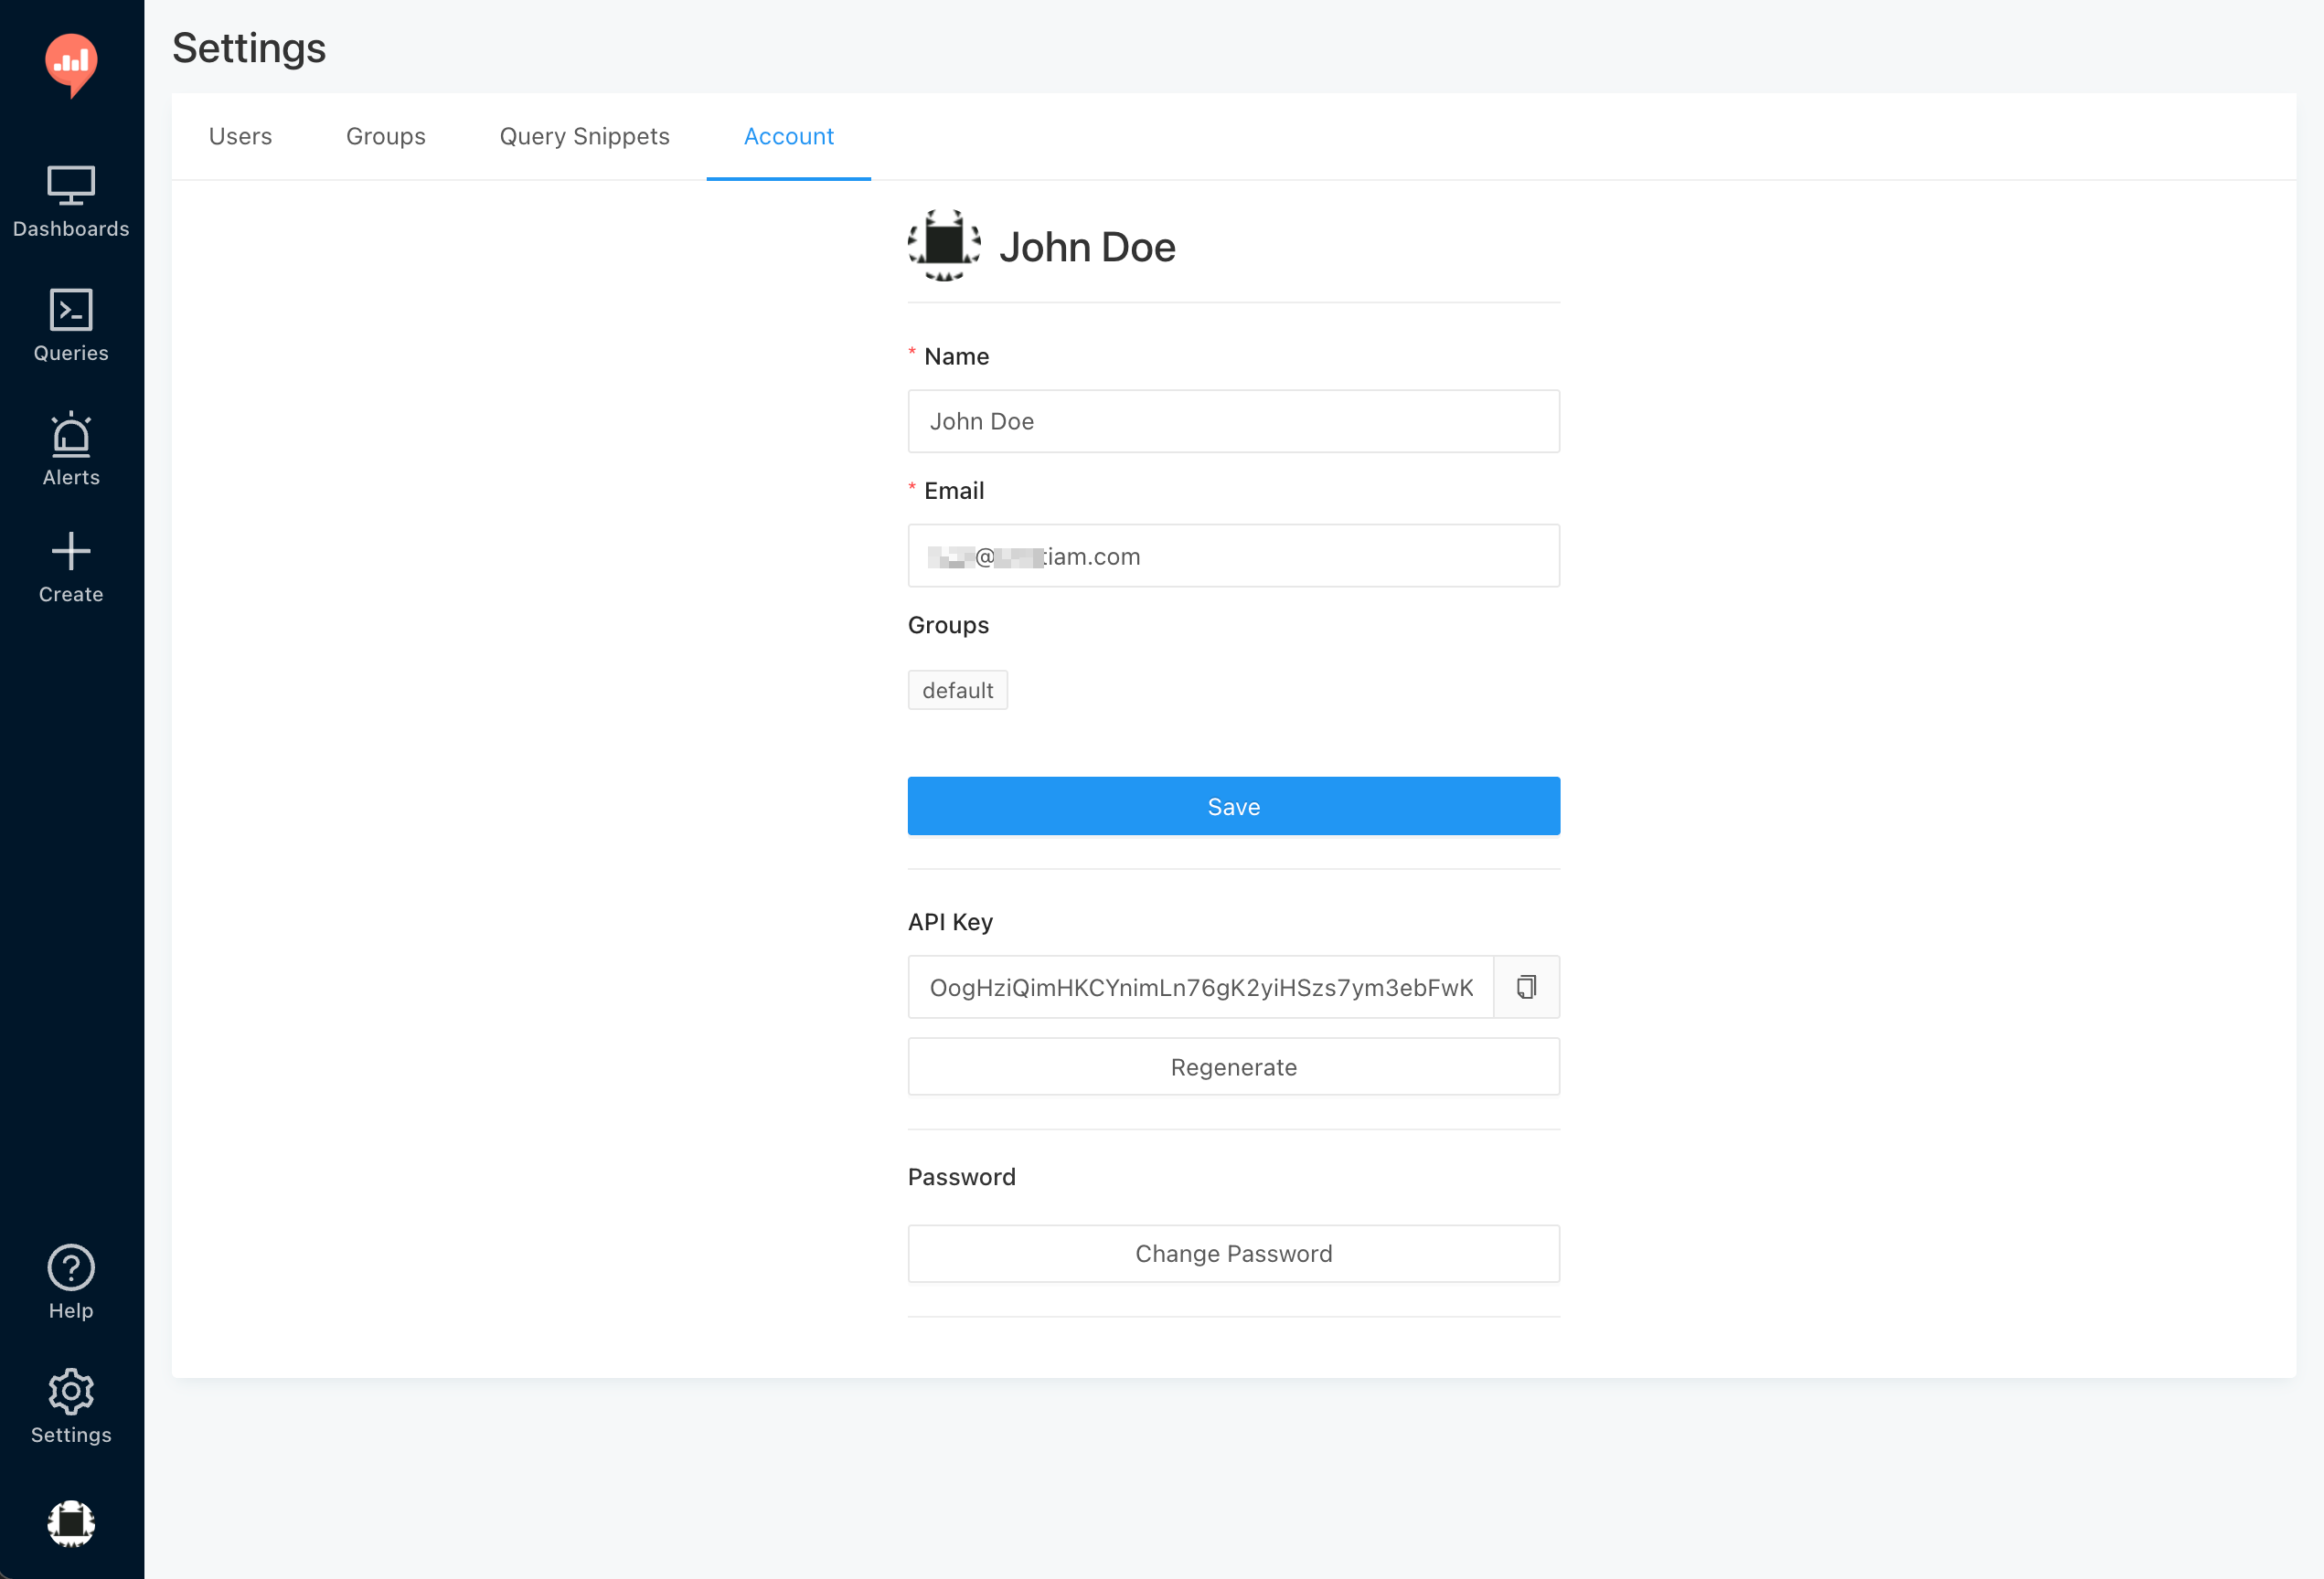This screenshot has width=2324, height=1579.
Task: Click the default group tag
Action: coord(958,691)
